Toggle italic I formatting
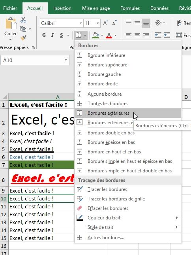 pos(52,35)
